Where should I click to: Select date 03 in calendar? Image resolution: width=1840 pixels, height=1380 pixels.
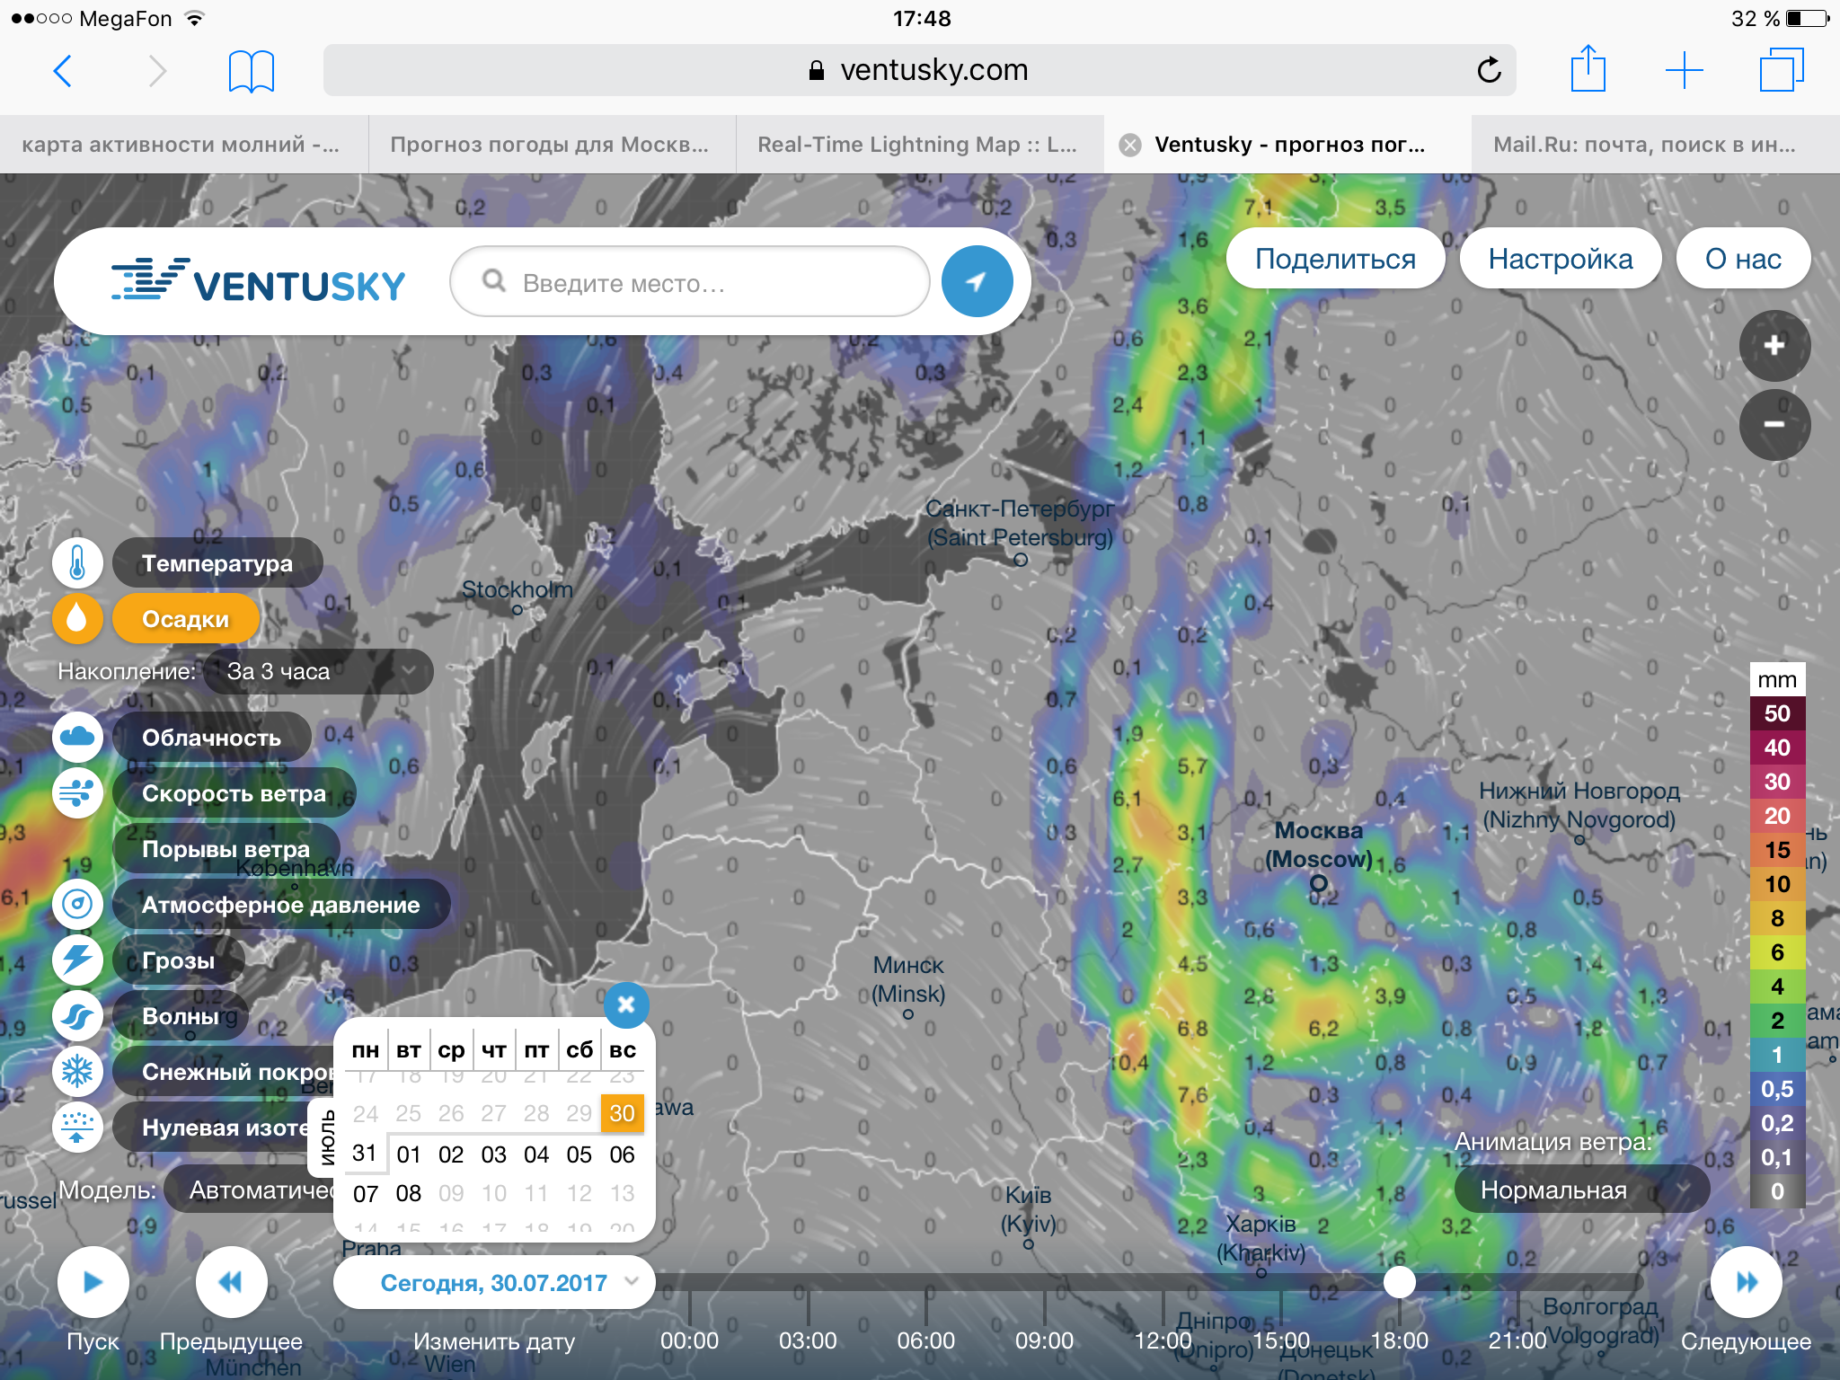493,1154
